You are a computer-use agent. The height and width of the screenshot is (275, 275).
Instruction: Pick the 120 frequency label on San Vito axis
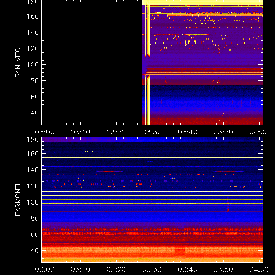pos(33,48)
